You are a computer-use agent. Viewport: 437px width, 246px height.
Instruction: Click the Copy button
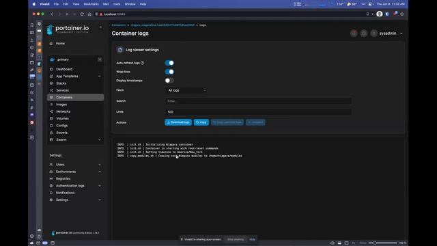[x=201, y=122]
